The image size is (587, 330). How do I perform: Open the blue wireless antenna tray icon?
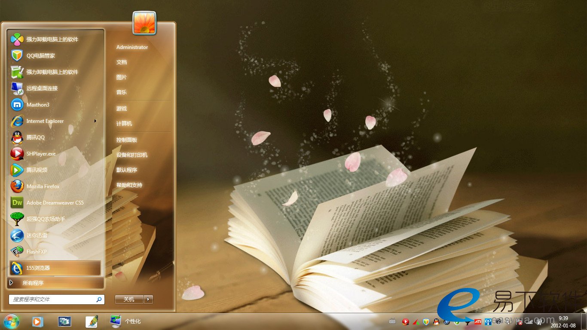tap(488, 321)
